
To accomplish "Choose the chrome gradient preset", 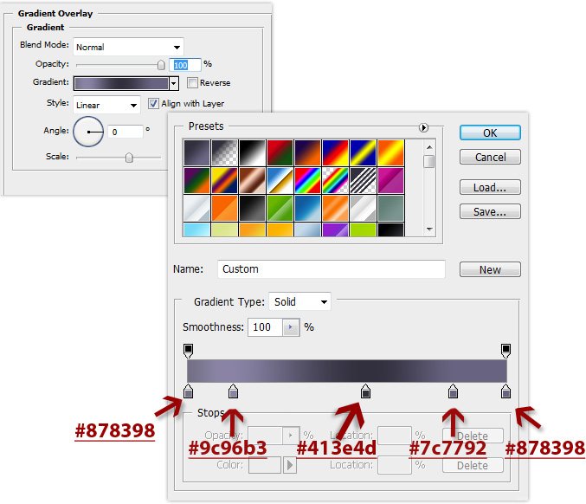I will [x=280, y=180].
